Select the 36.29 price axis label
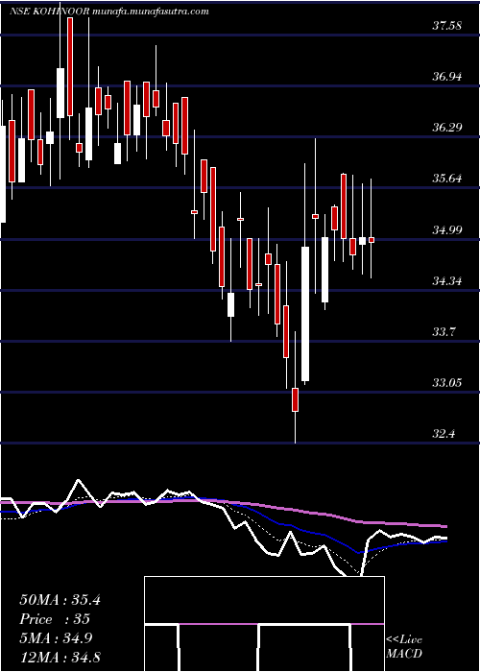Screen dimensions: 480x672 coord(446,128)
